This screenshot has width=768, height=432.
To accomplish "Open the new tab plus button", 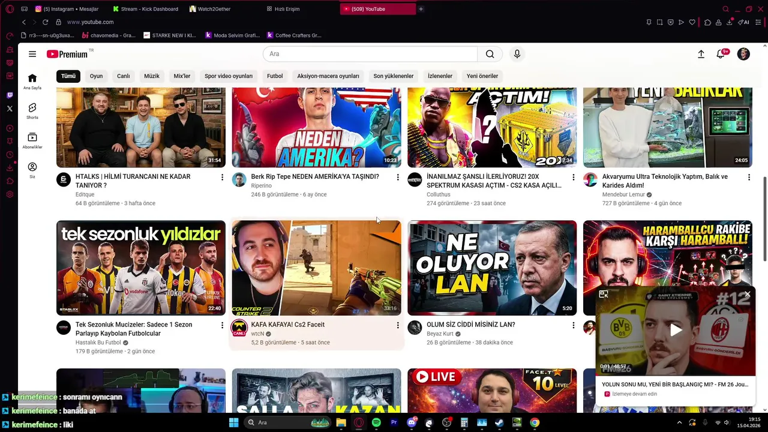I will point(421,9).
